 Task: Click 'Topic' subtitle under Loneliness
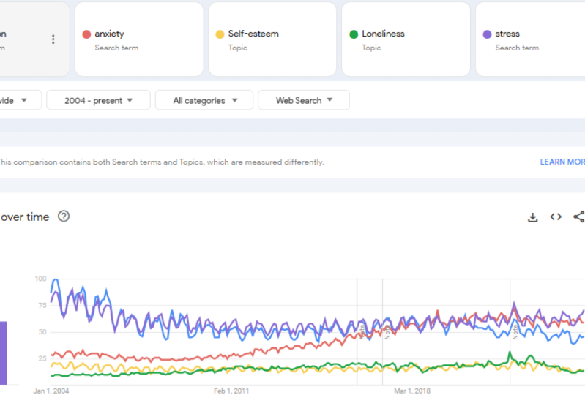tap(371, 48)
